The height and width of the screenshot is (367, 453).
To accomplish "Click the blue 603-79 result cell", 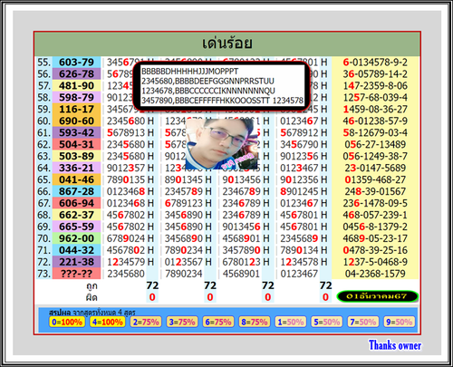I will 76,63.
